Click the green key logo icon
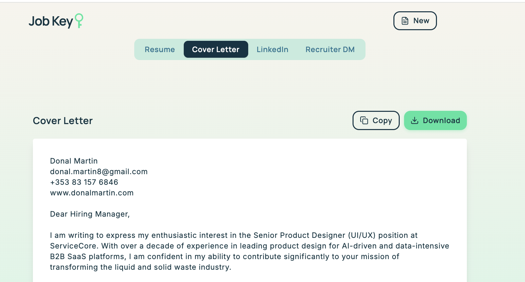The width and height of the screenshot is (525, 282). pos(79,20)
